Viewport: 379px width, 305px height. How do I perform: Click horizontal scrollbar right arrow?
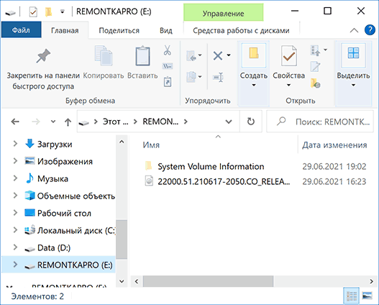(x=372, y=281)
